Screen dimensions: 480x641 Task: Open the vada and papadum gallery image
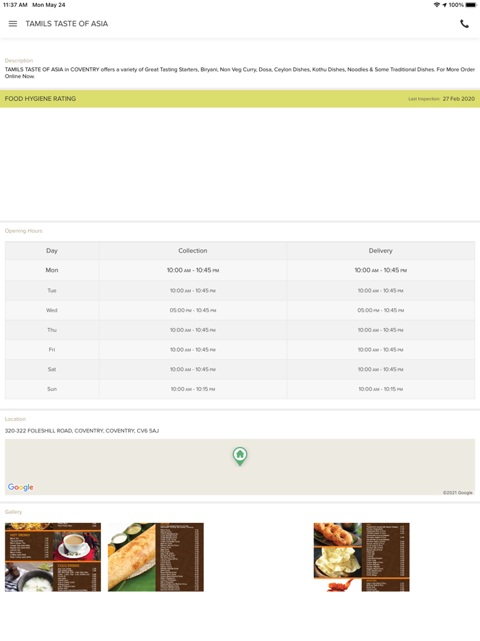tap(361, 557)
